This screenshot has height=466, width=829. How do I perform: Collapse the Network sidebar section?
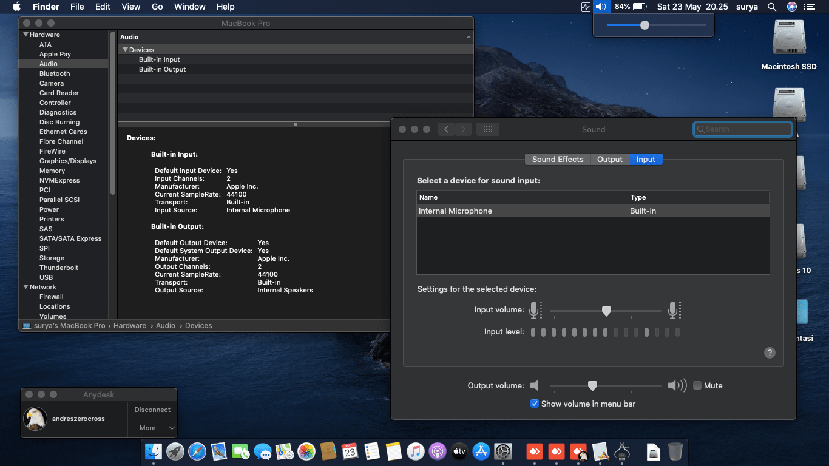click(26, 287)
